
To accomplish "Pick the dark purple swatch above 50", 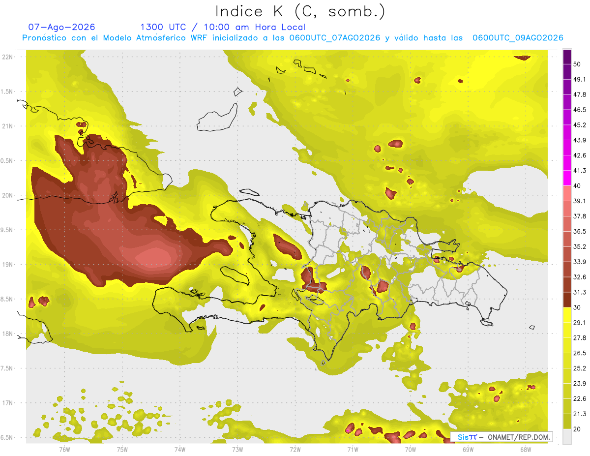I will [567, 57].
